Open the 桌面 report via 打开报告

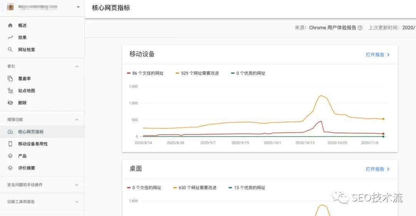click(377, 169)
